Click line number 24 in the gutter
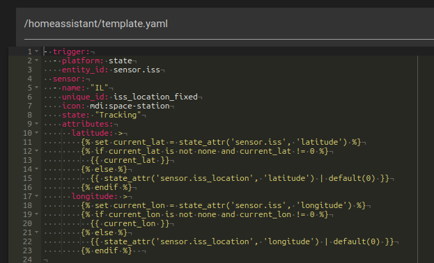Image resolution: width=434 pixels, height=263 pixels. (x=27, y=260)
